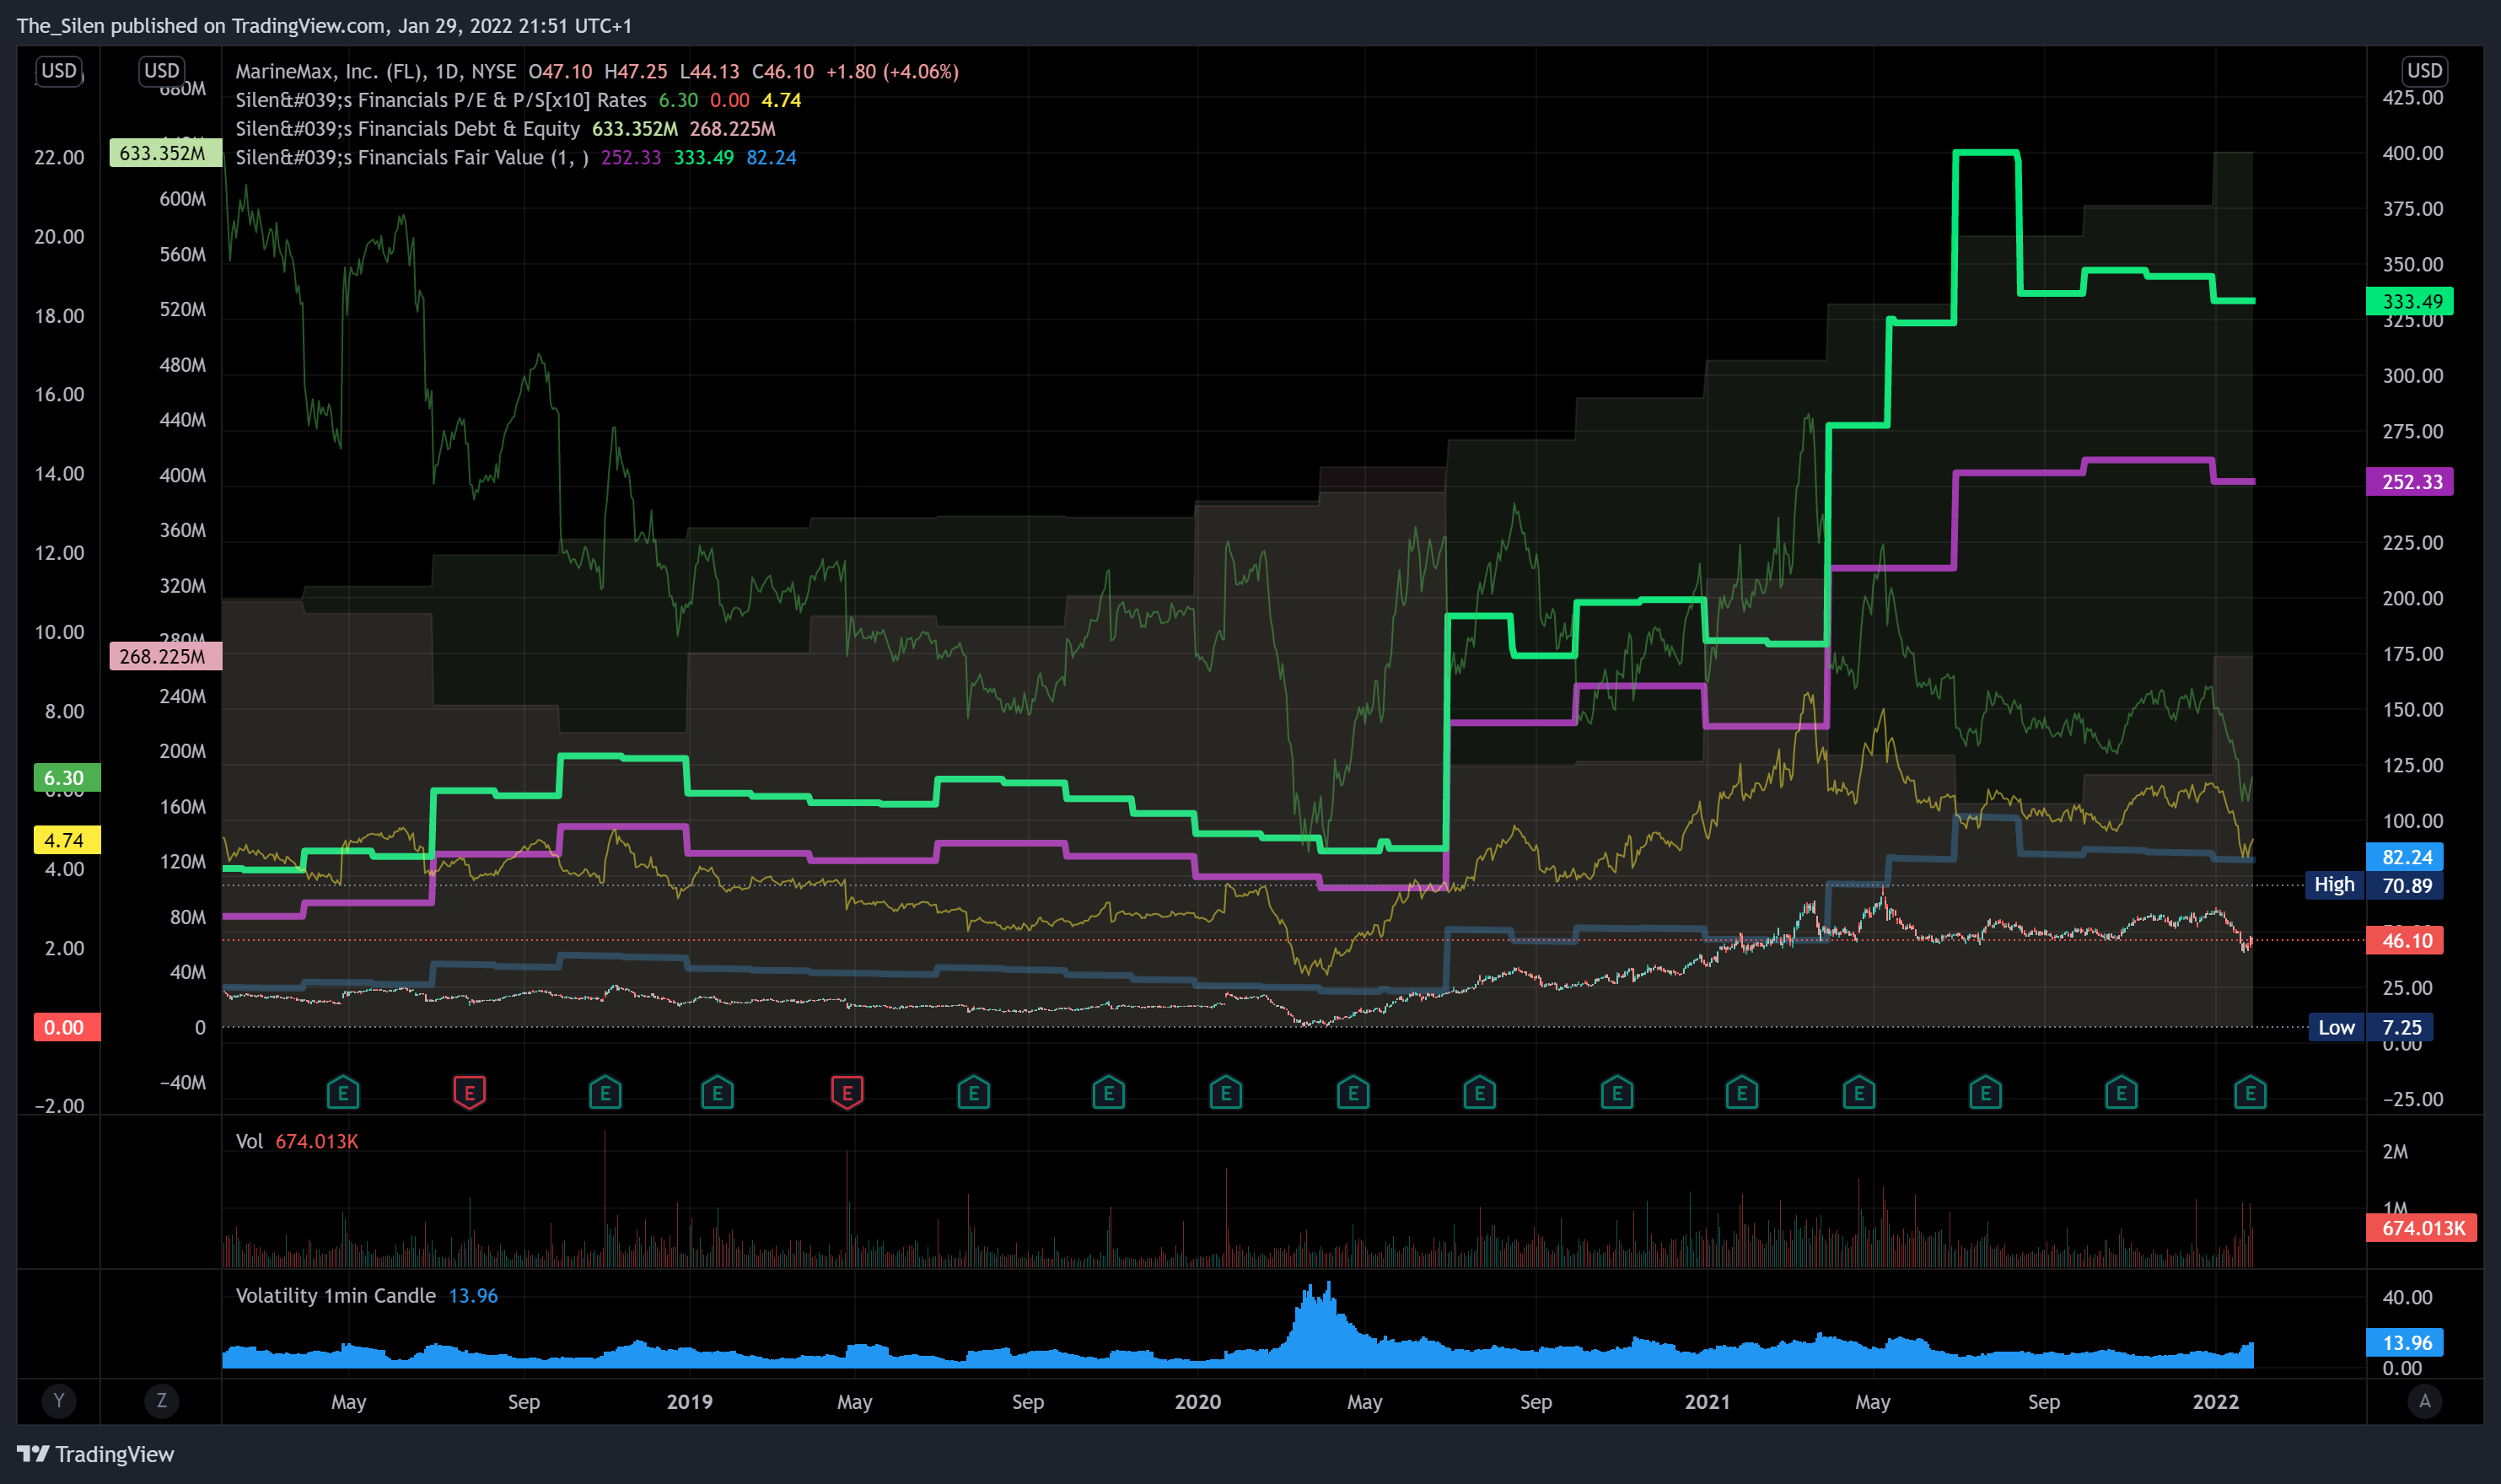The image size is (2501, 1484).
Task: Click the red 46.10 last price label
Action: point(2404,940)
